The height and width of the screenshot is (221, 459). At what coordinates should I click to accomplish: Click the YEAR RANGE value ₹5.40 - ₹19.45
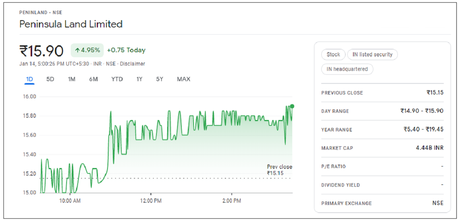point(423,130)
